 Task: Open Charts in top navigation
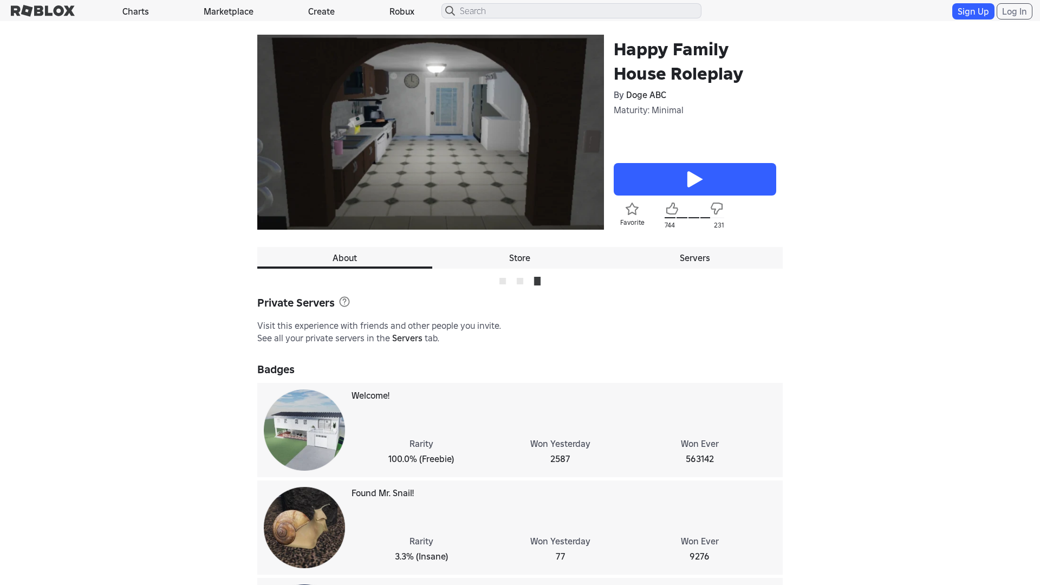135,11
